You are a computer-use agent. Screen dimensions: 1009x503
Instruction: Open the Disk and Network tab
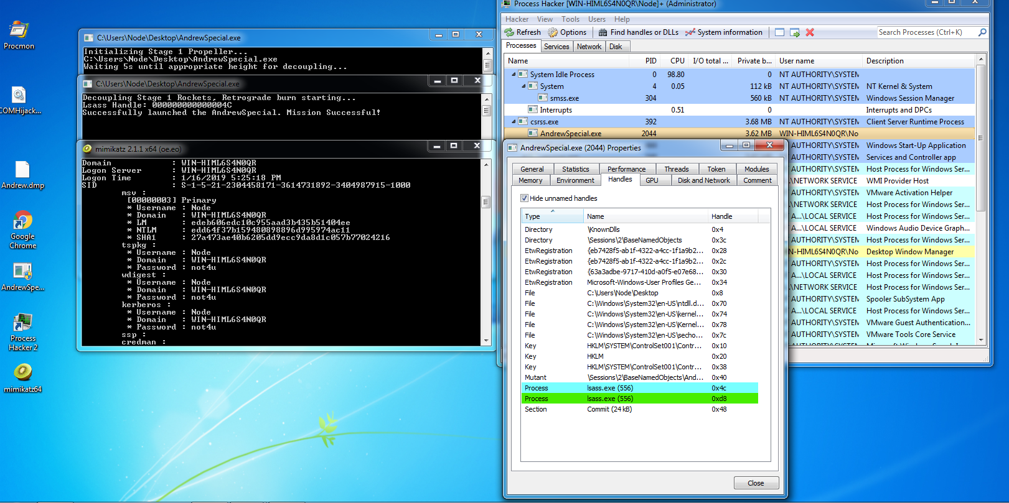click(704, 180)
